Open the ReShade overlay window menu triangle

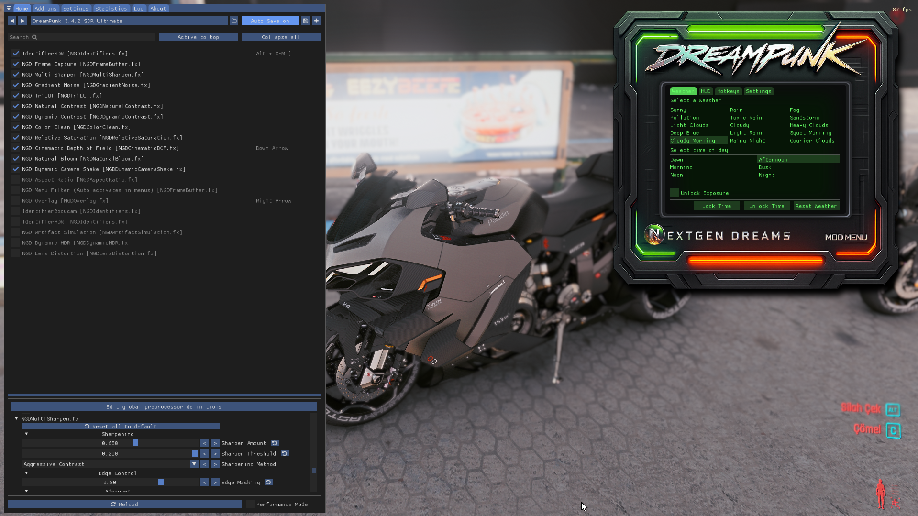click(x=9, y=8)
